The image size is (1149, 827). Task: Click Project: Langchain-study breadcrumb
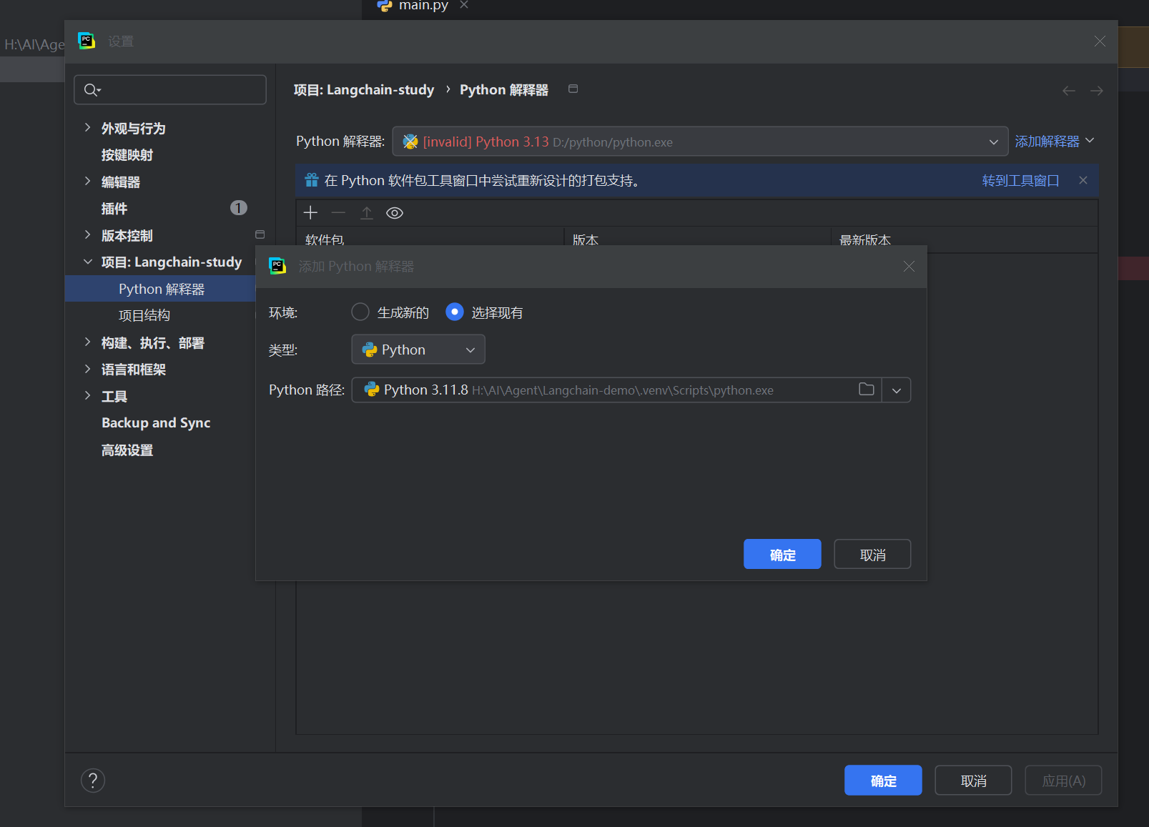click(x=364, y=89)
